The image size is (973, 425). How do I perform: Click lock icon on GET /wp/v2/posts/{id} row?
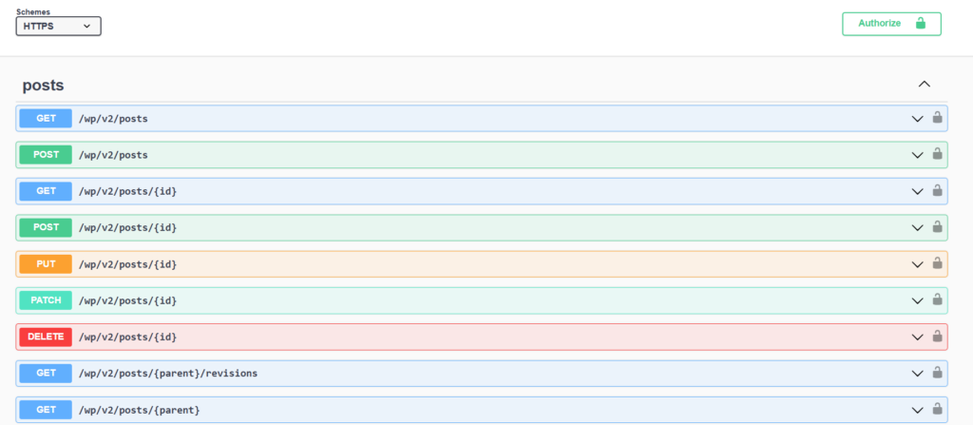point(937,191)
